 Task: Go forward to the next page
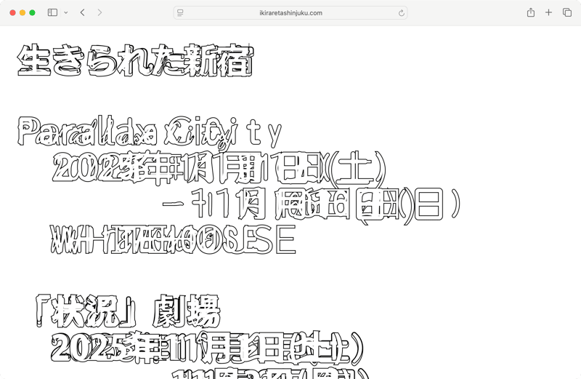pyautogui.click(x=99, y=12)
